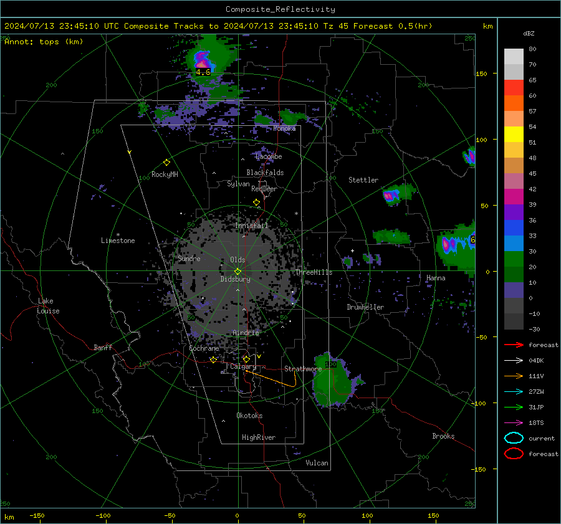Screen dimensions: 561x524
Task: Click the yellow diamond marker below RedDeer
Action: [x=256, y=202]
